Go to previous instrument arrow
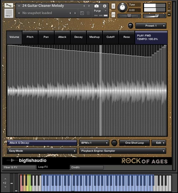This screenshot has height=193, width=178. tap(84, 6)
